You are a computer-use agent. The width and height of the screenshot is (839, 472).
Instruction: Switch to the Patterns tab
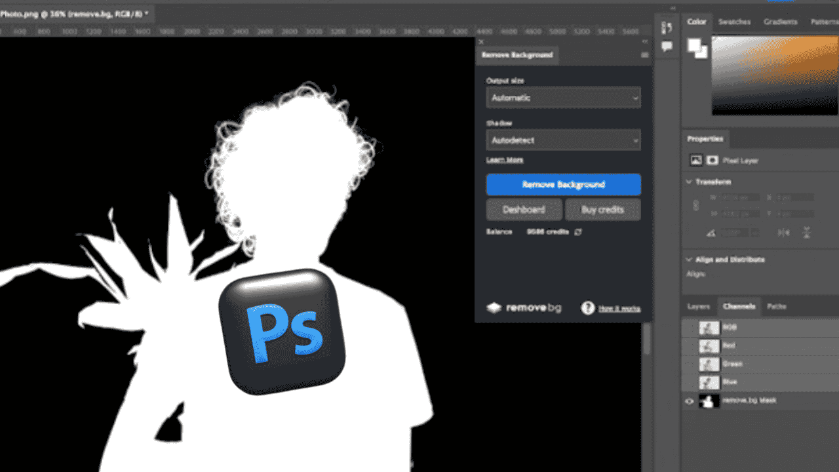point(824,22)
